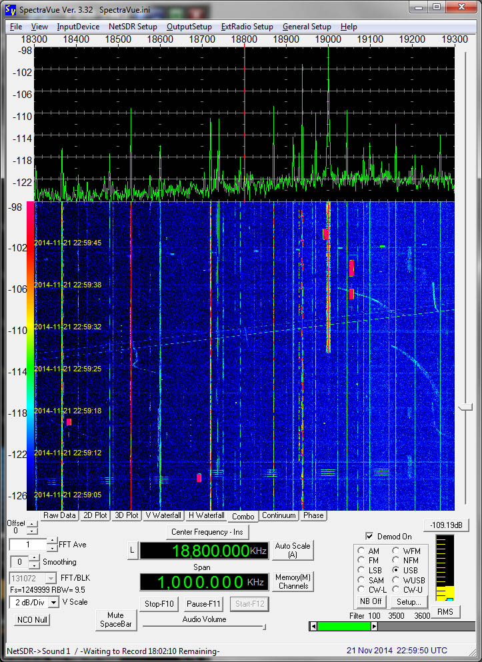The height and width of the screenshot is (662, 482).
Task: Click the green filter bandwidth bar
Action: (344, 627)
